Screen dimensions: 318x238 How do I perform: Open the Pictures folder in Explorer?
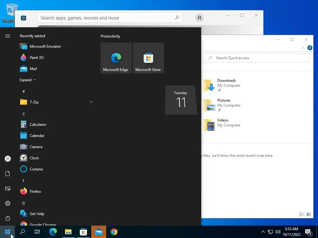point(222,105)
